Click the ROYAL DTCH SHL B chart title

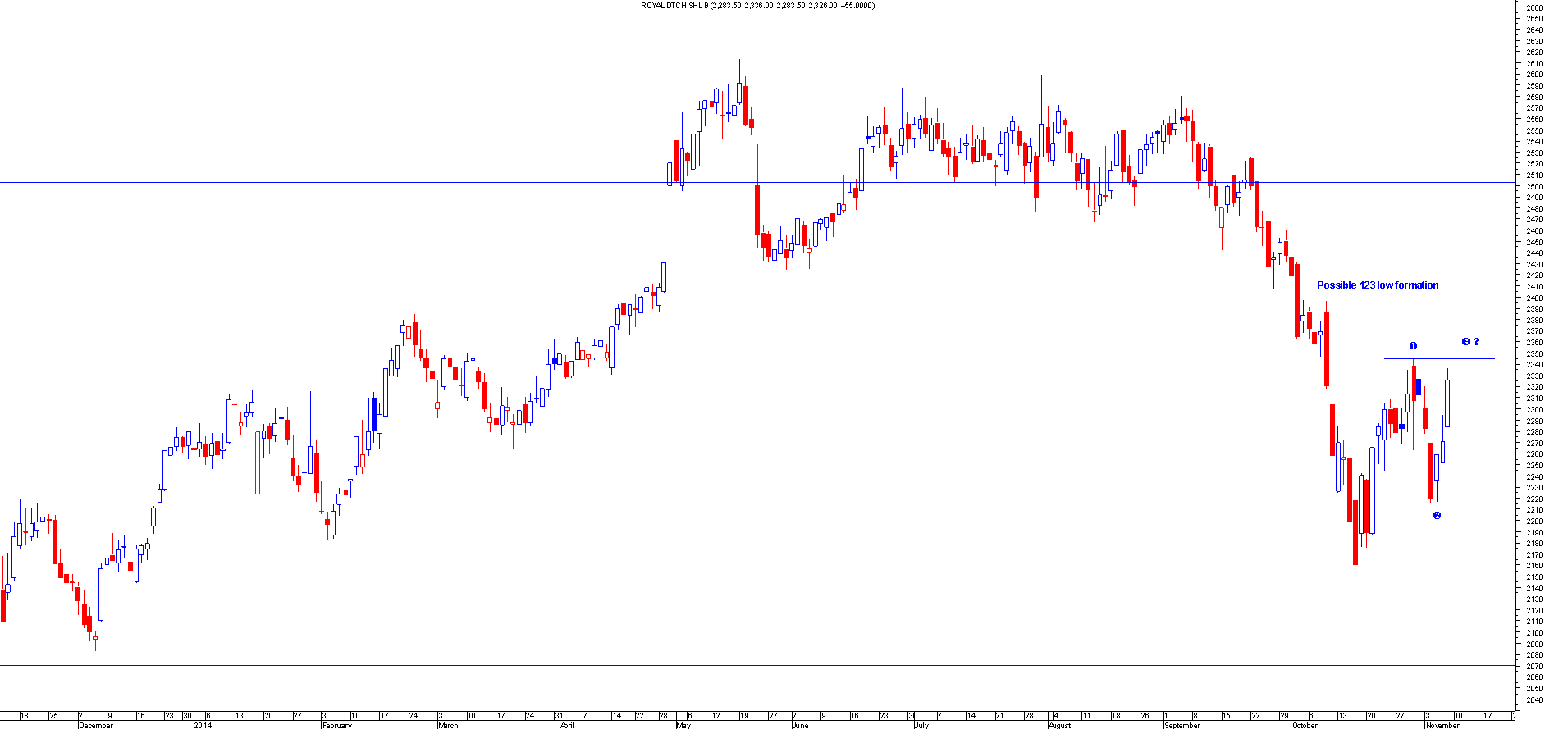757,6
